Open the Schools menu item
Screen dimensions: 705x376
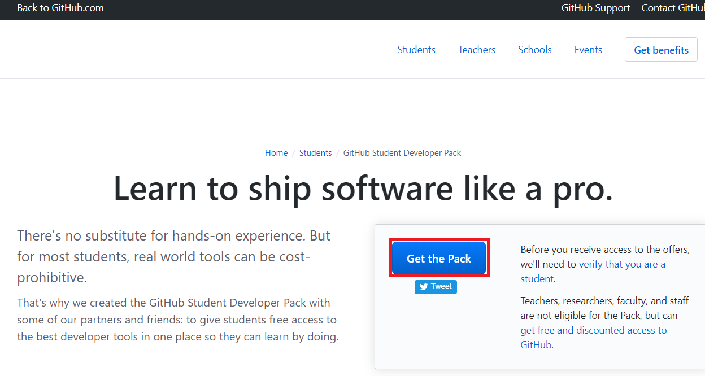pyautogui.click(x=534, y=50)
